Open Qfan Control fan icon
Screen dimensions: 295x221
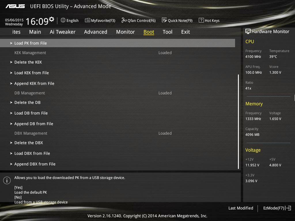click(124, 20)
